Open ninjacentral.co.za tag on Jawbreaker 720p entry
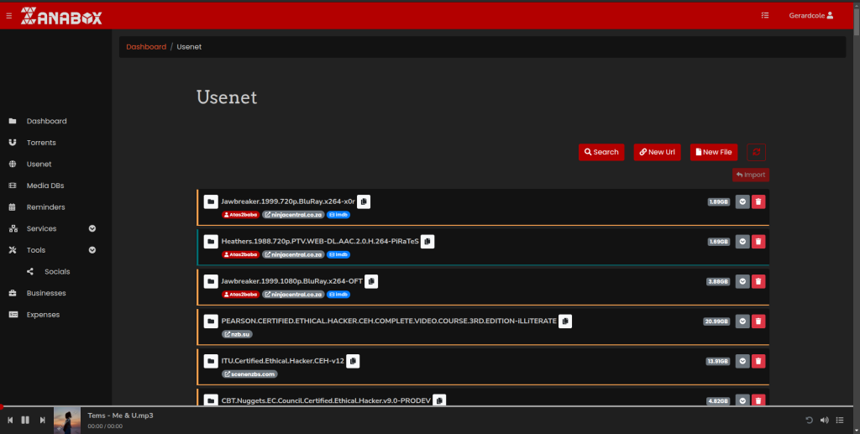860x434 pixels. [x=293, y=215]
